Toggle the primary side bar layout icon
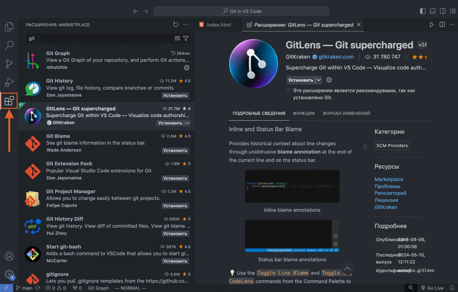Image resolution: width=458 pixels, height=292 pixels. tap(423, 11)
